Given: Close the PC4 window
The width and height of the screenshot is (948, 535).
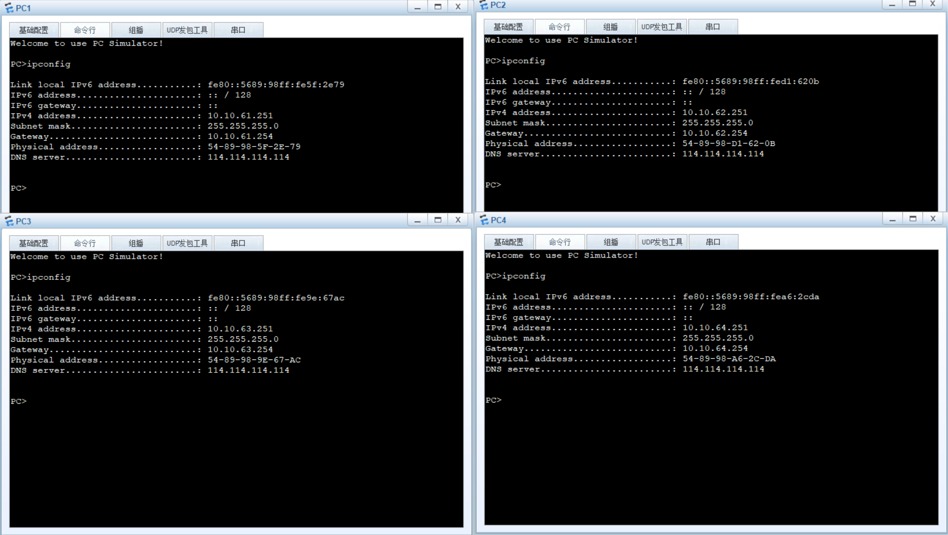Looking at the screenshot, I should tap(933, 219).
